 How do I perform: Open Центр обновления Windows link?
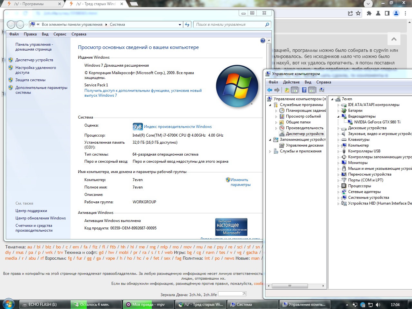(41, 218)
